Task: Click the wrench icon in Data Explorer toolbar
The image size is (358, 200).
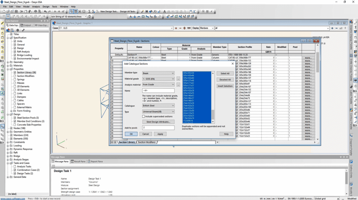Action: pyautogui.click(x=23, y=30)
